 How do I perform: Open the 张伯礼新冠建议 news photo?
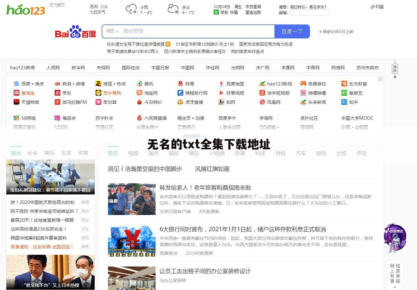(50, 177)
